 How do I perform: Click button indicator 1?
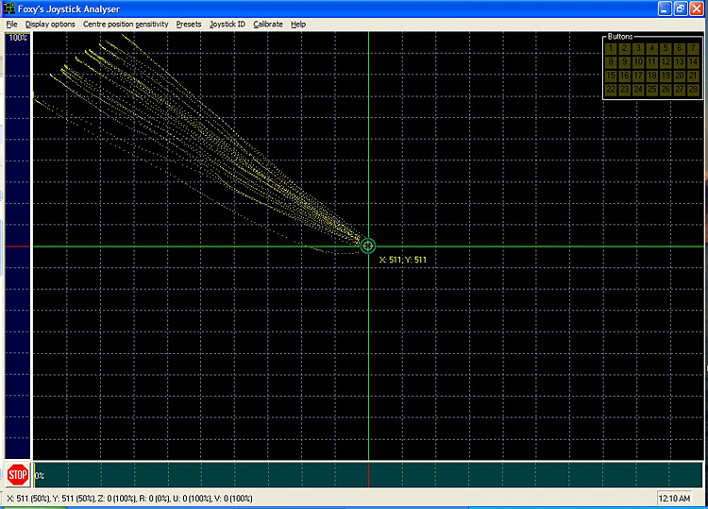click(611, 49)
